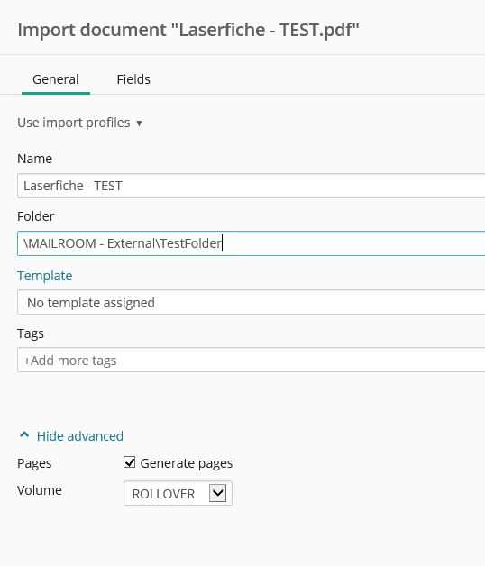Click the small triangle beside import profiles
Viewport: 485px width, 566px height.
[x=139, y=123]
